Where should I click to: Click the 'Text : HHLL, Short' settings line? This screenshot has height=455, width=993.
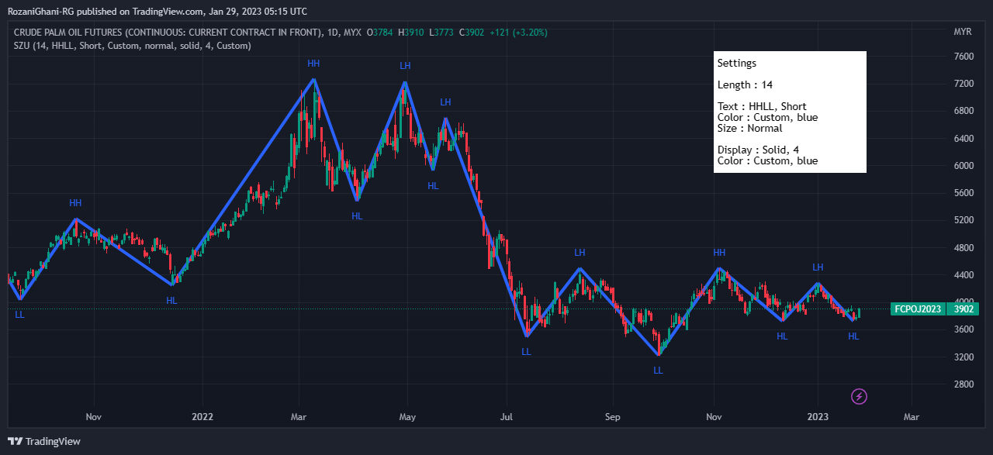pos(761,106)
